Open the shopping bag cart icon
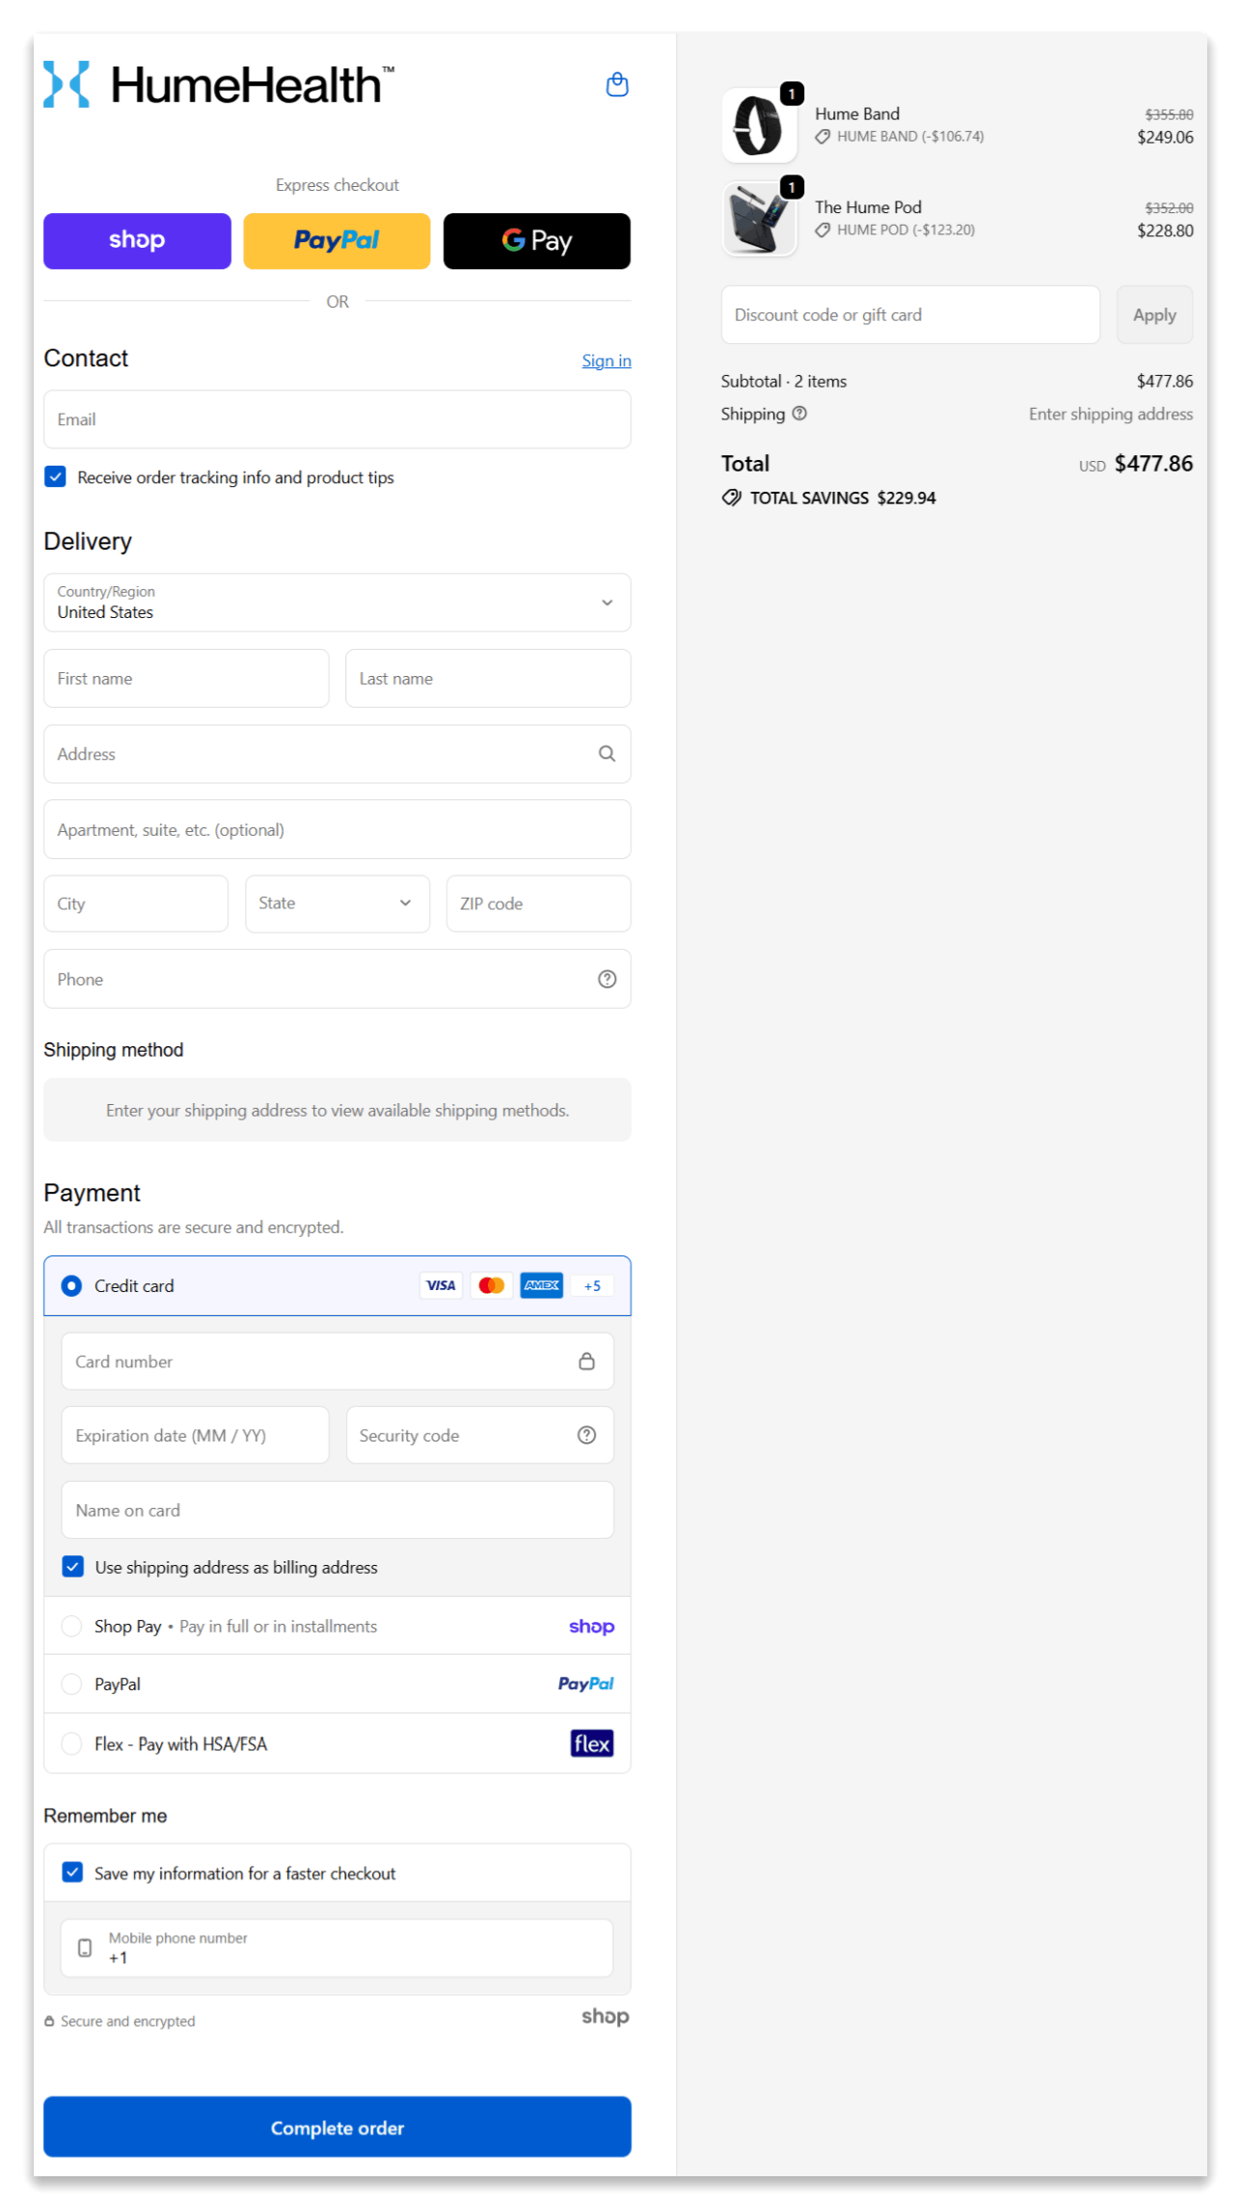The image size is (1241, 2210). [617, 85]
